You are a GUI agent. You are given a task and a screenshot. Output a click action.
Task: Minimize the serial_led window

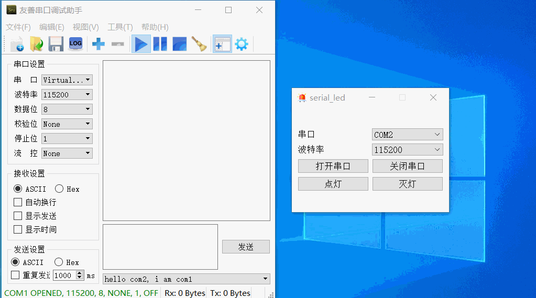point(372,98)
